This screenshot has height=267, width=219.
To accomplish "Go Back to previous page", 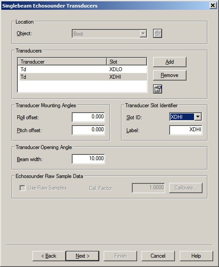I will point(49,256).
